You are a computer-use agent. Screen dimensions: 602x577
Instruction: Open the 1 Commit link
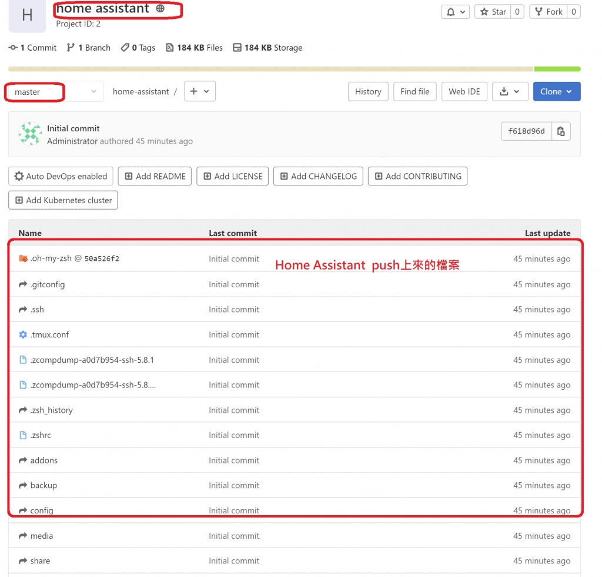point(33,48)
